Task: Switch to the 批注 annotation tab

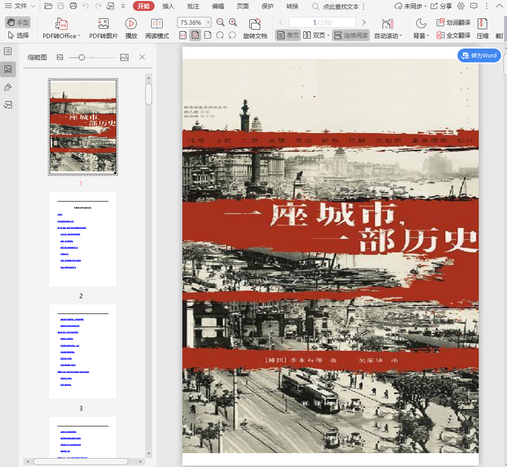Action: point(193,6)
